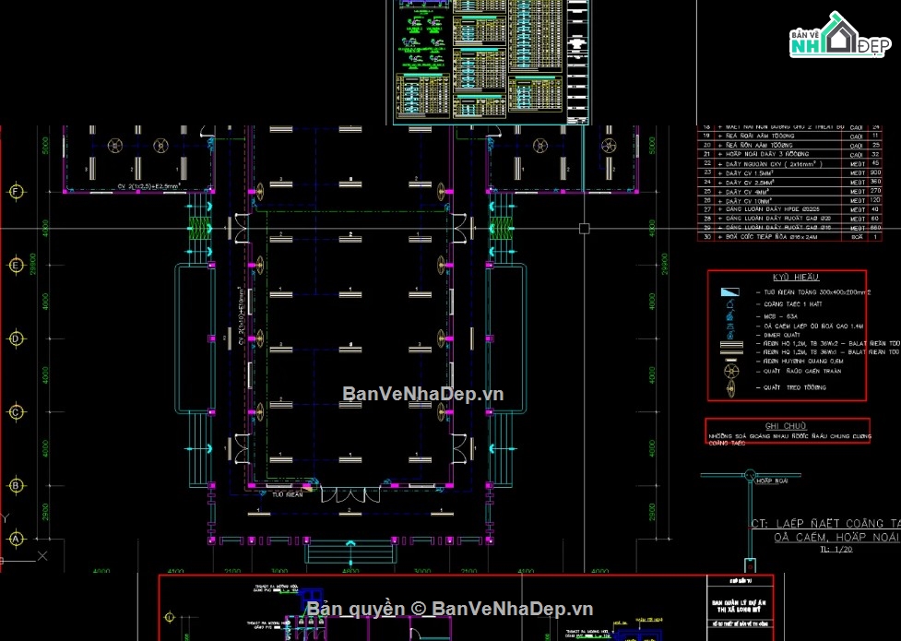The height and width of the screenshot is (641, 901).
Task: Click title block text 'BAN QUAÛN LYÙ DÖÏ AÙN'
Action: point(739,603)
